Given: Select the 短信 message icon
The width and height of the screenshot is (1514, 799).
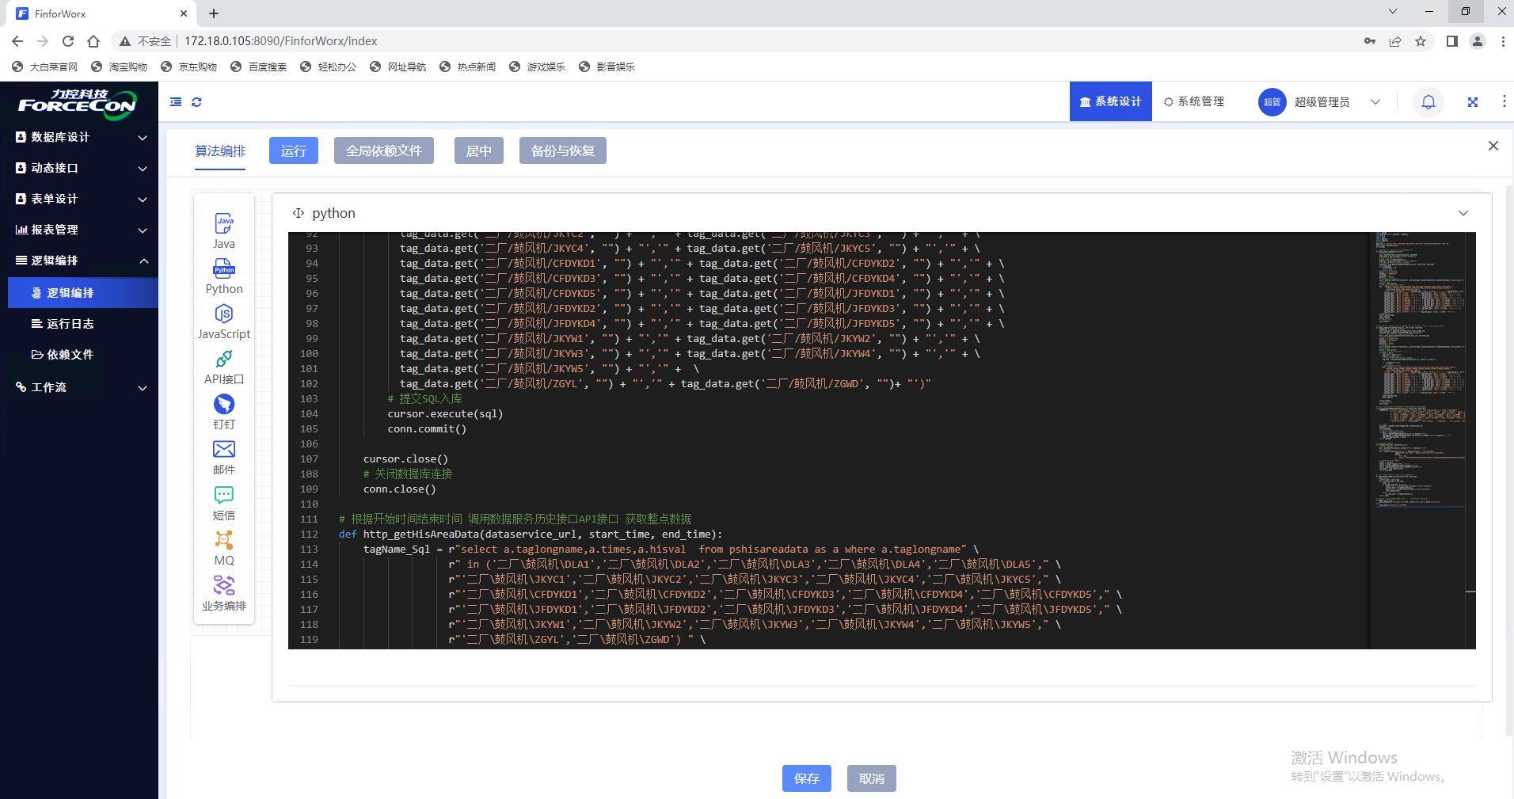Looking at the screenshot, I should tap(224, 495).
